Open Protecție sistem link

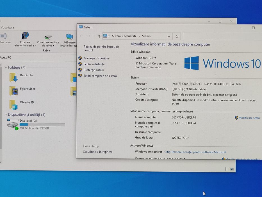94,70
